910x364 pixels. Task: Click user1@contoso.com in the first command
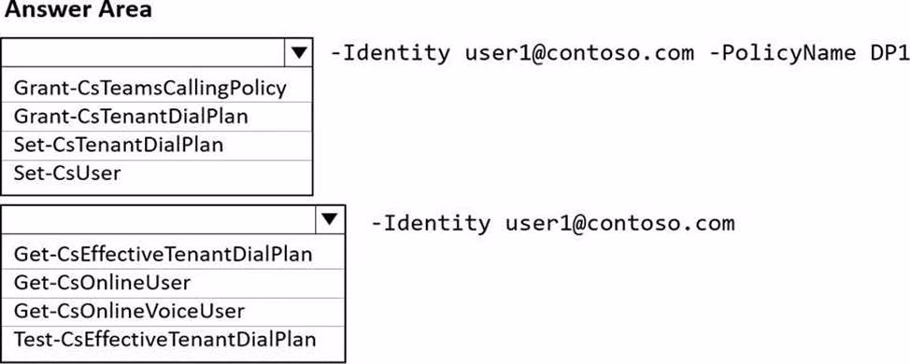tap(579, 53)
